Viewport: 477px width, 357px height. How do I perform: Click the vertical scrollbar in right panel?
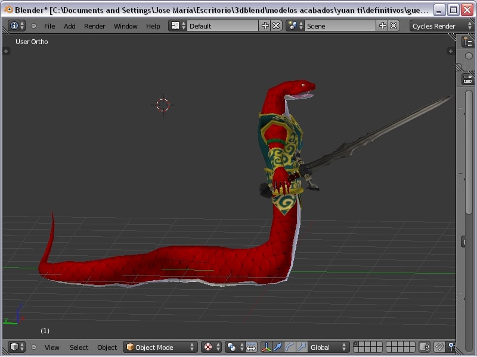point(469,152)
